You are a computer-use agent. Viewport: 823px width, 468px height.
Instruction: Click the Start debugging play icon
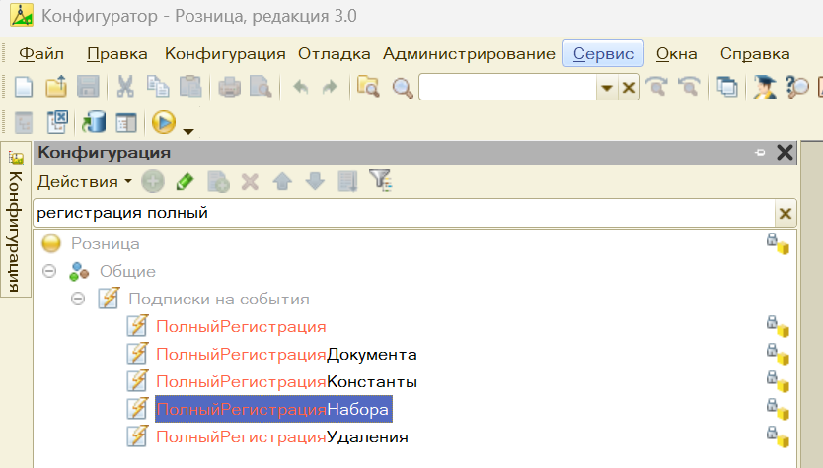tap(164, 122)
